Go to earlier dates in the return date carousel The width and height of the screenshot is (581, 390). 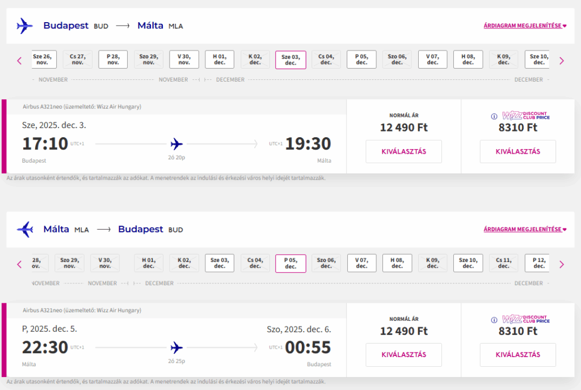pyautogui.click(x=19, y=264)
